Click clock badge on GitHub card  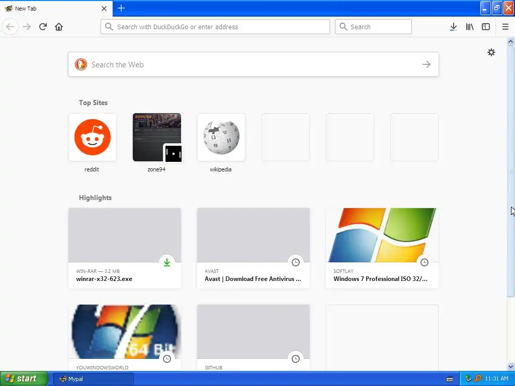[296, 359]
